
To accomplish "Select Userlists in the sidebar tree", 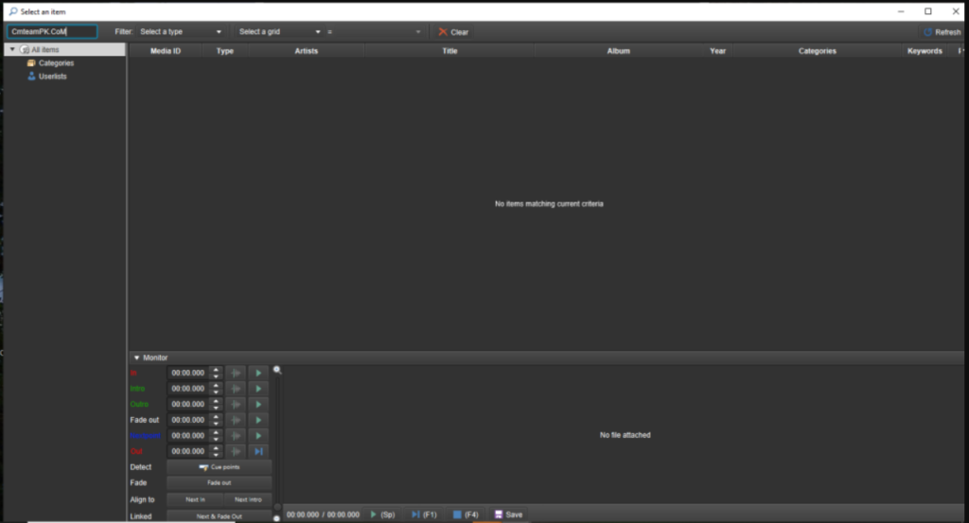I will (52, 77).
